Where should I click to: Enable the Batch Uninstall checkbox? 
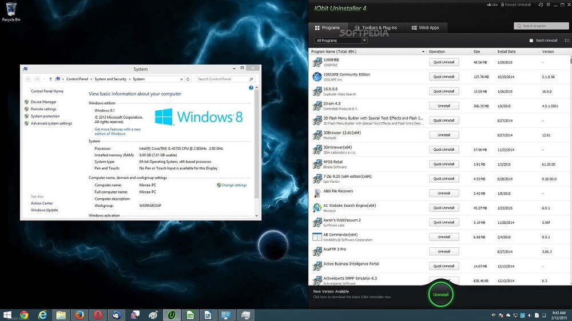point(531,41)
